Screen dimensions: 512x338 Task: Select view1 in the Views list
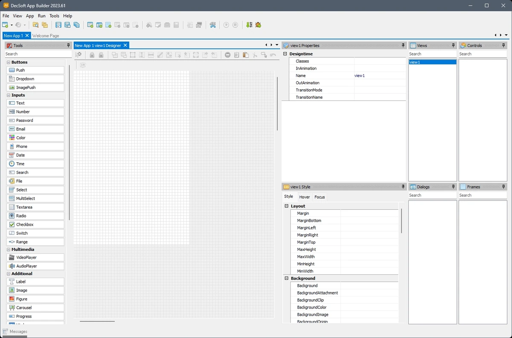(x=432, y=62)
